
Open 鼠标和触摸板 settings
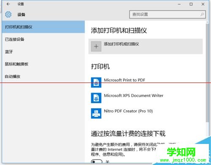43,64
